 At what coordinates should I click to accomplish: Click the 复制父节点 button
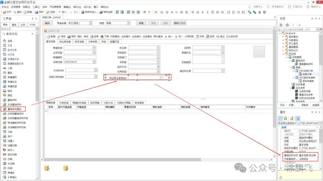click(x=179, y=23)
